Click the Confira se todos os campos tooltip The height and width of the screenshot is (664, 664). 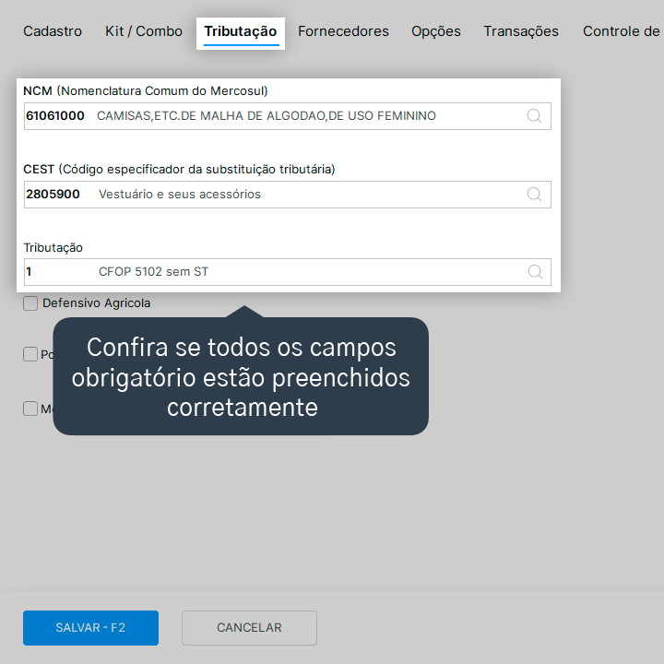(x=241, y=376)
